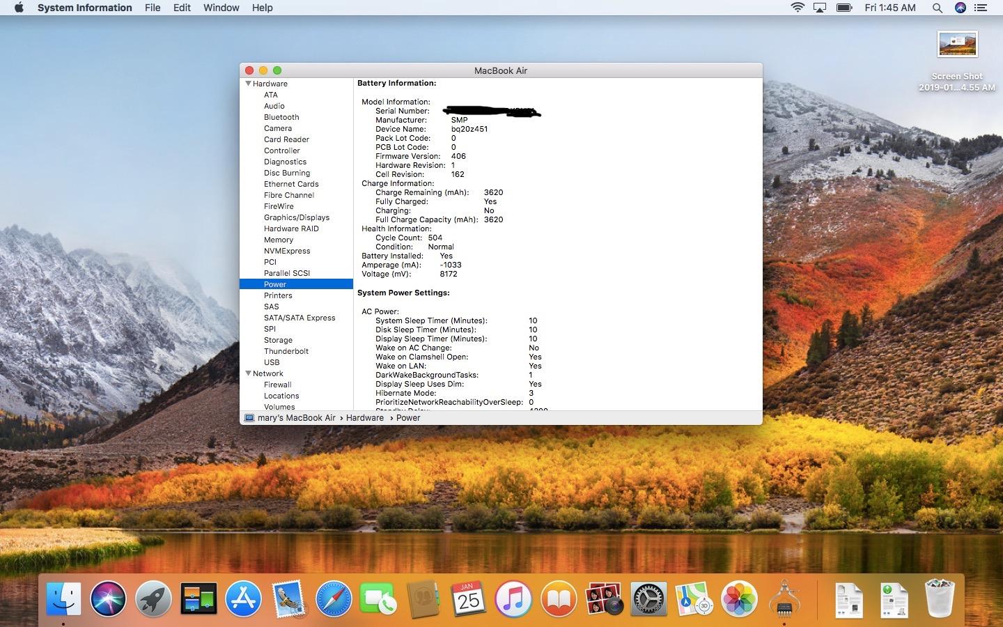The height and width of the screenshot is (627, 1003).
Task: Select Audio in the sidebar
Action: coord(274,106)
